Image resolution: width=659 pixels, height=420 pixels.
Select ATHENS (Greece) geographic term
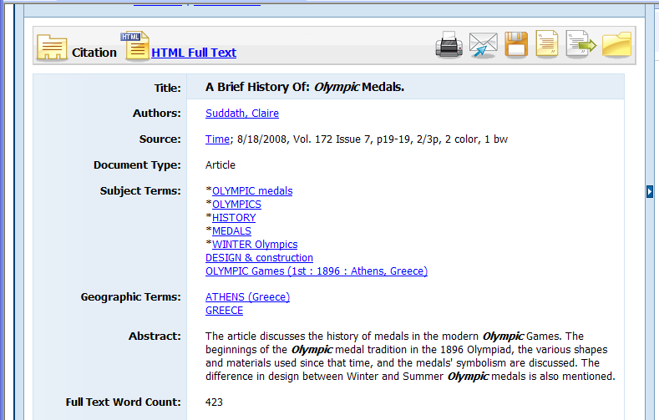(247, 297)
